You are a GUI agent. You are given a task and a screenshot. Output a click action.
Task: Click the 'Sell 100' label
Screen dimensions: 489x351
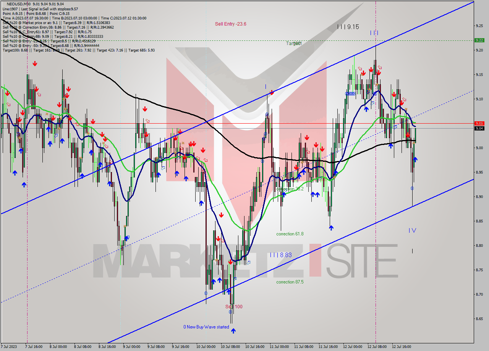[x=234, y=307]
